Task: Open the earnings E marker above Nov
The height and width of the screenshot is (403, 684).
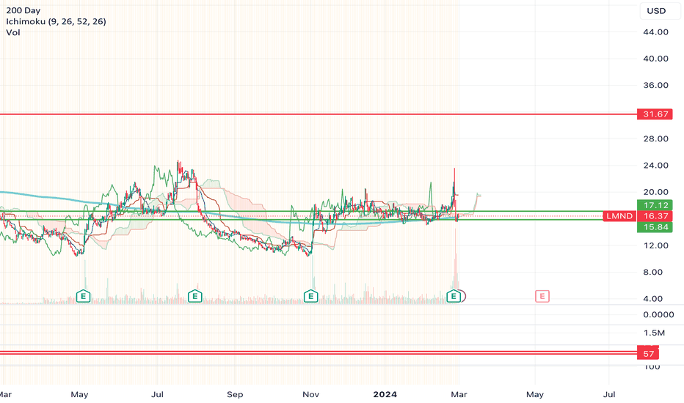Action: click(310, 297)
